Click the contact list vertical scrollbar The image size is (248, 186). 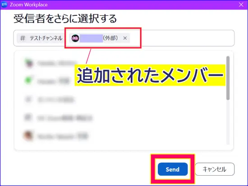pyautogui.click(x=228, y=78)
